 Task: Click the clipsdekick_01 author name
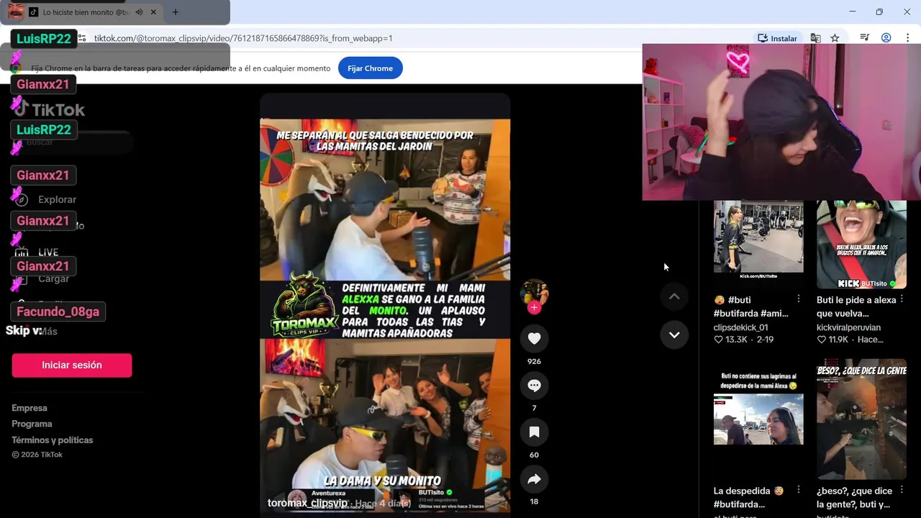[x=740, y=327]
